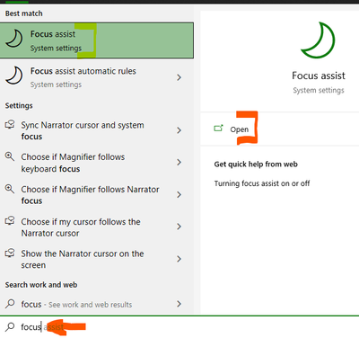Viewport: 359px width, 338px height.
Task: Open Sync Narrator cursor and system focus
Action: click(x=97, y=130)
